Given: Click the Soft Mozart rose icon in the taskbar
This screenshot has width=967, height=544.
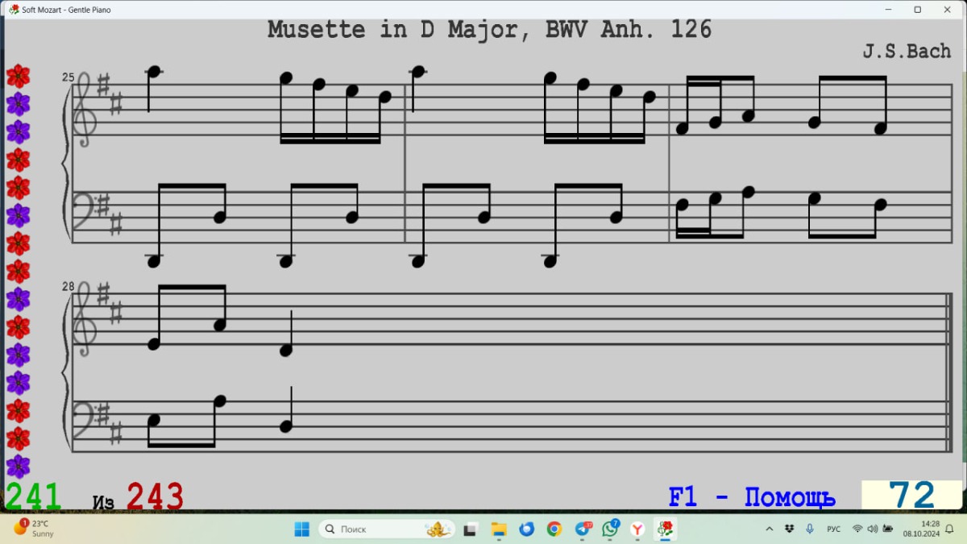Looking at the screenshot, I should pos(666,529).
